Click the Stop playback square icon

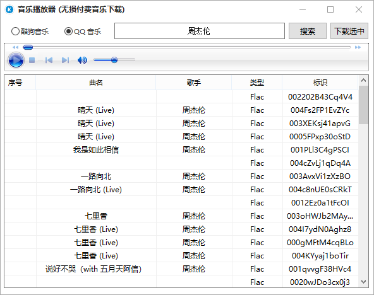coord(32,60)
